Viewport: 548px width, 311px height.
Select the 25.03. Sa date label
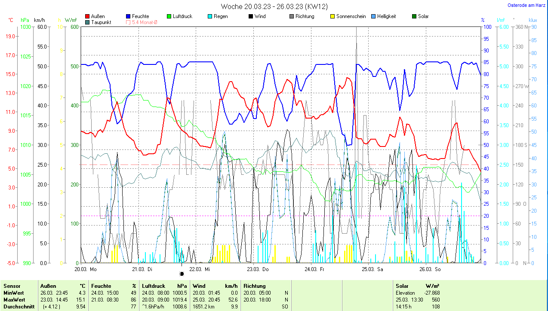(x=372, y=269)
